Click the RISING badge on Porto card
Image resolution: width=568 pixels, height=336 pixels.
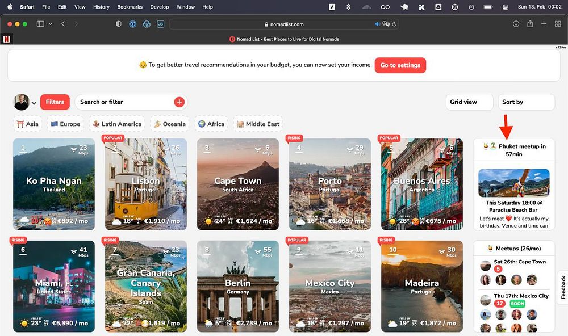294,138
